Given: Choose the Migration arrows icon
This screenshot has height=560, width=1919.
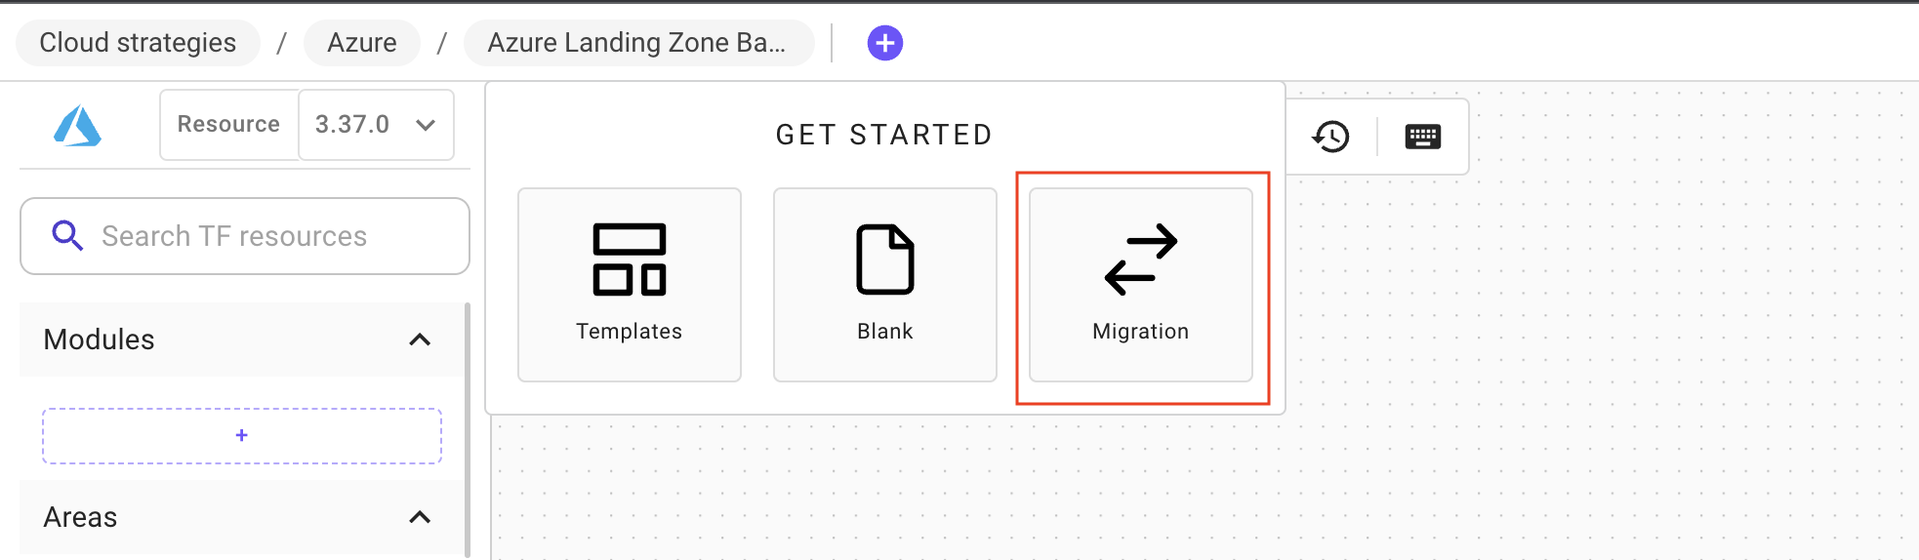Looking at the screenshot, I should [1140, 260].
